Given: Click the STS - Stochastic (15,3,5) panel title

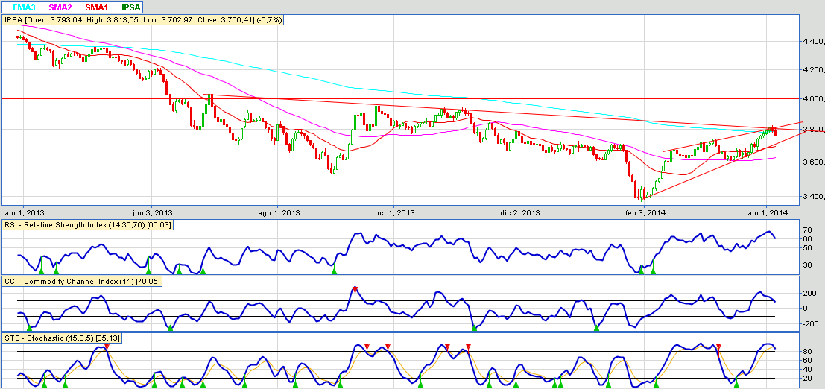Looking at the screenshot, I should point(63,338).
